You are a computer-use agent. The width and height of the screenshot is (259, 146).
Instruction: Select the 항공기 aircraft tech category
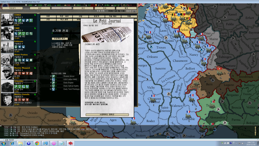(x=96, y=16)
